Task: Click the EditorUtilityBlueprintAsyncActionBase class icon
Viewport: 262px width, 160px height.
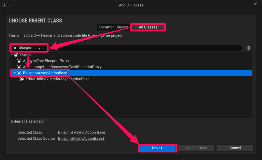Action: [22, 79]
